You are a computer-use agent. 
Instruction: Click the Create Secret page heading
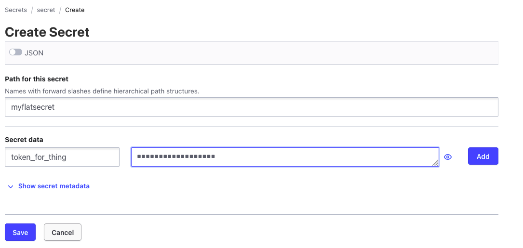(47, 32)
